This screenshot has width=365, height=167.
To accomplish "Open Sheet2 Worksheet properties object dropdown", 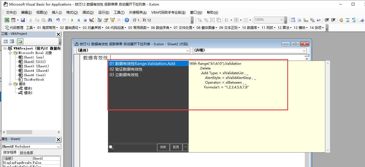I will tap(59, 146).
